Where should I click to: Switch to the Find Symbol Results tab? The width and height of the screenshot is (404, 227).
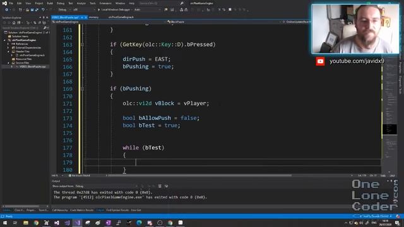point(117,210)
